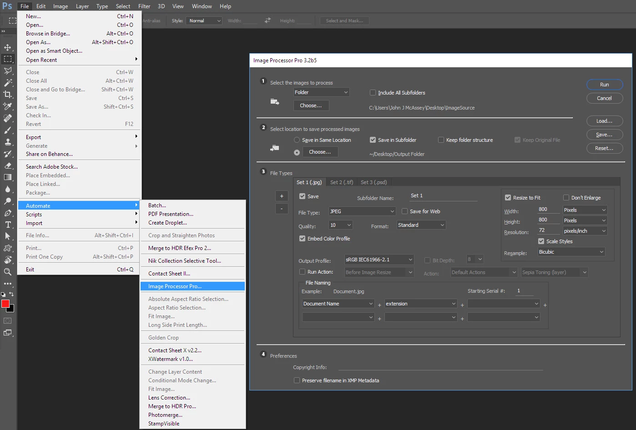Select the Blur tool
The height and width of the screenshot is (430, 636).
8,189
